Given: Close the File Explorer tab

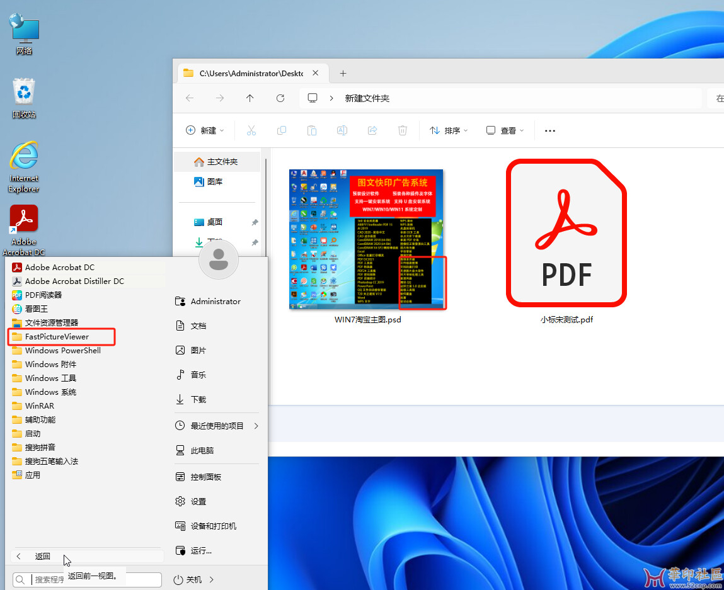Looking at the screenshot, I should tap(315, 73).
